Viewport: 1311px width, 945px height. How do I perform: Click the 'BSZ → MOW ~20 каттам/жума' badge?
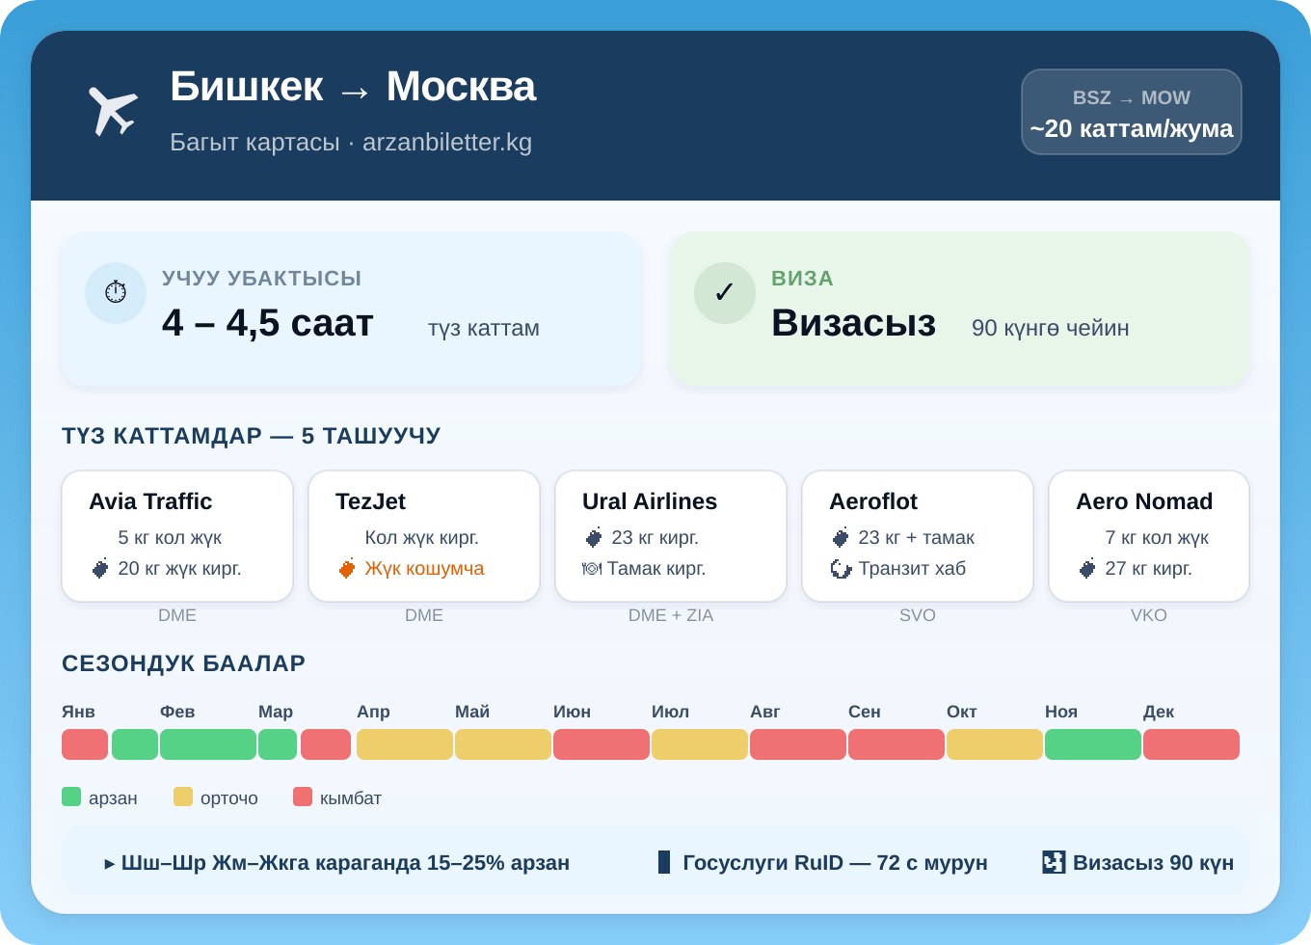[1132, 112]
